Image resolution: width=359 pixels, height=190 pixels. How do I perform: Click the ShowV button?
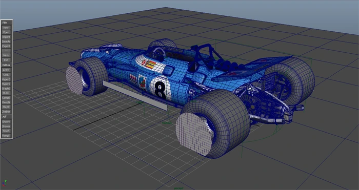(x=6, y=122)
